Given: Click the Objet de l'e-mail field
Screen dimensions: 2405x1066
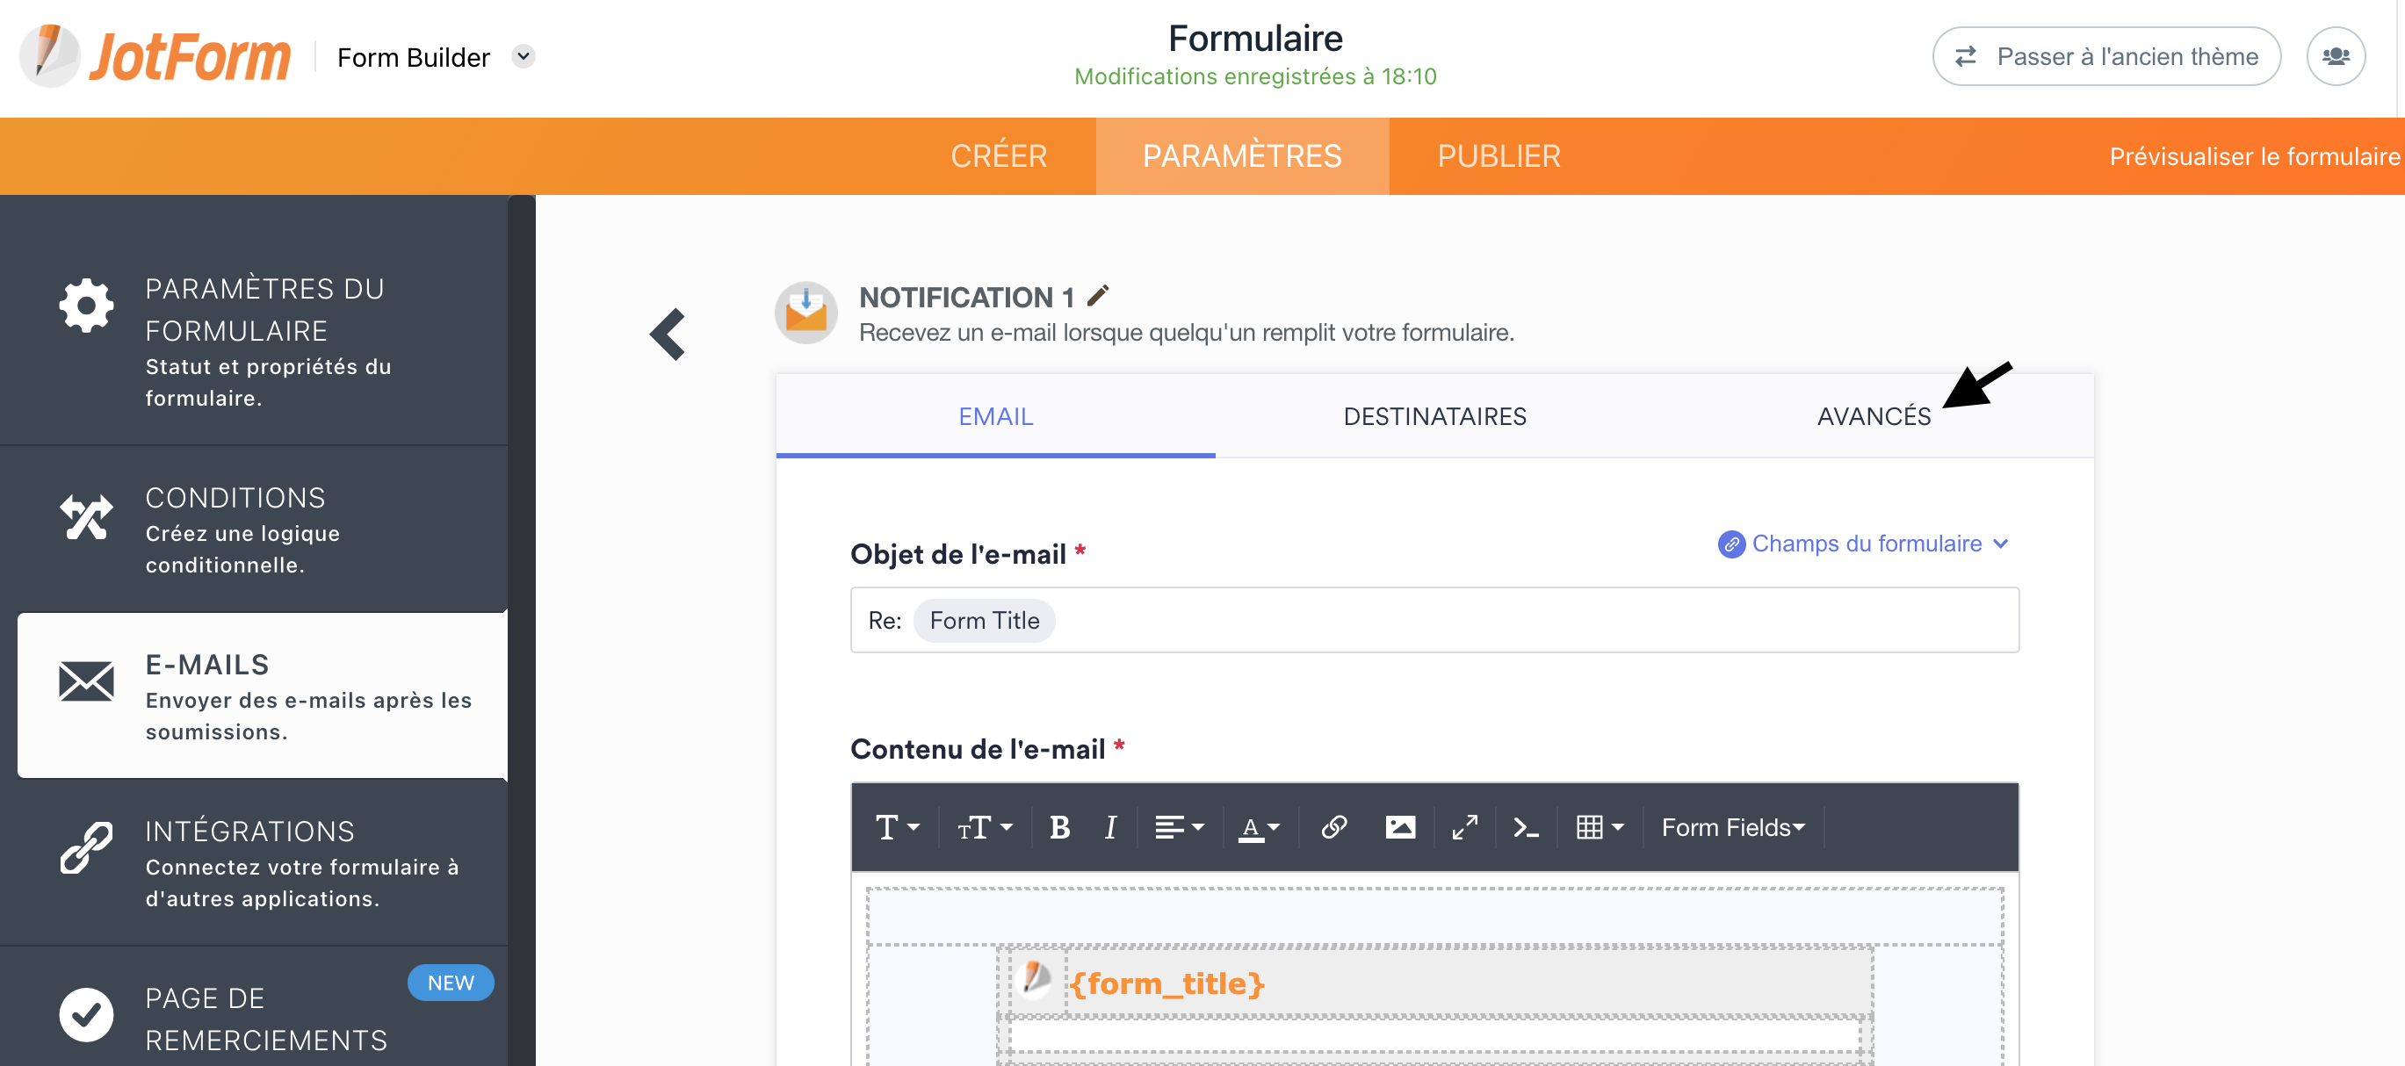Looking at the screenshot, I should (1494, 620).
